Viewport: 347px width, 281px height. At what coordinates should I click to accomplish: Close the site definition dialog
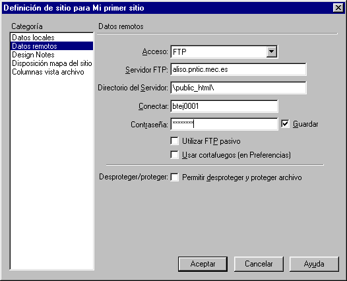(338, 8)
